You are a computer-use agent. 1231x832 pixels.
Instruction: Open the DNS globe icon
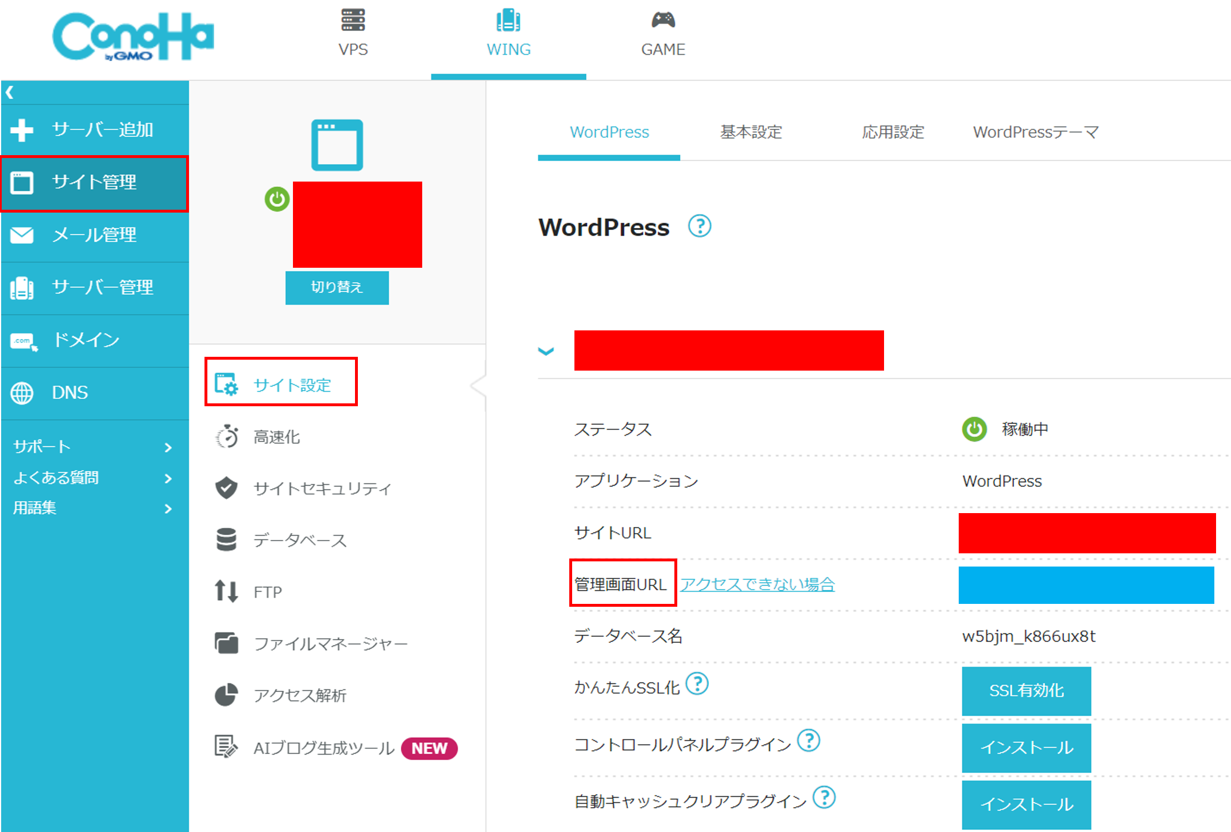(x=22, y=393)
